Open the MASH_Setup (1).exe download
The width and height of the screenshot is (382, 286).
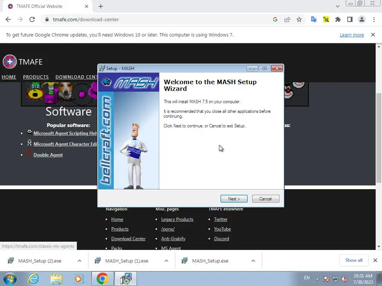click(126, 261)
